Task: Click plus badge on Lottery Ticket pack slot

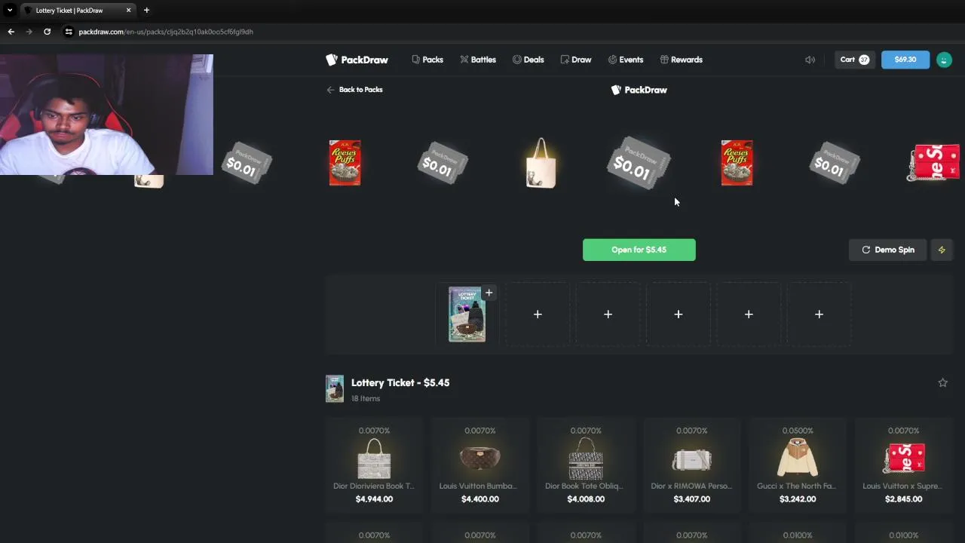Action: tap(489, 293)
